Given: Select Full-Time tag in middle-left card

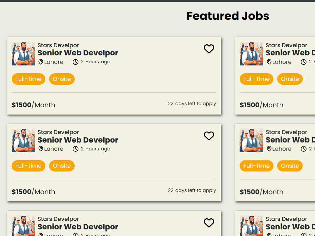Looking at the screenshot, I should click(x=29, y=166).
